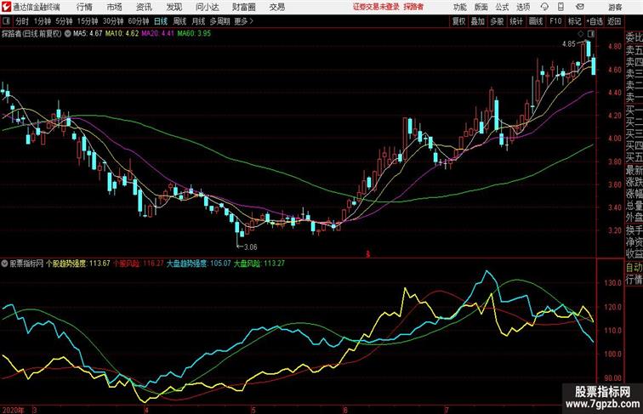Click the 个股趋势强度: 113.67 label
This screenshot has height=414, width=643.
[78, 264]
